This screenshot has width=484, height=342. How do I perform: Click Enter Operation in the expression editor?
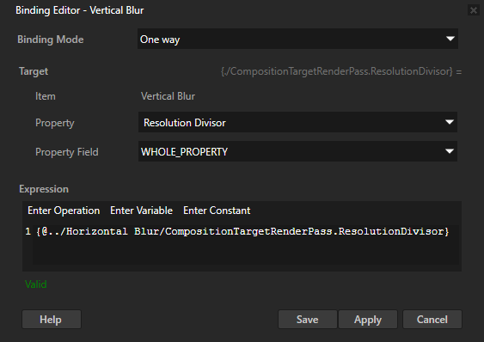click(x=64, y=211)
